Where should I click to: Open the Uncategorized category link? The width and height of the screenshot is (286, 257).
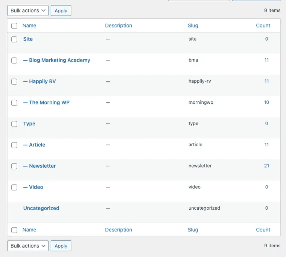[41, 208]
